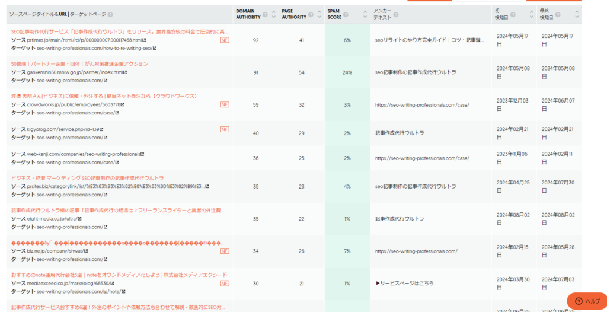The width and height of the screenshot is (607, 312).
Task: Open the おすすめのnote運用代行会社5選 title link
Action: [x=119, y=275]
